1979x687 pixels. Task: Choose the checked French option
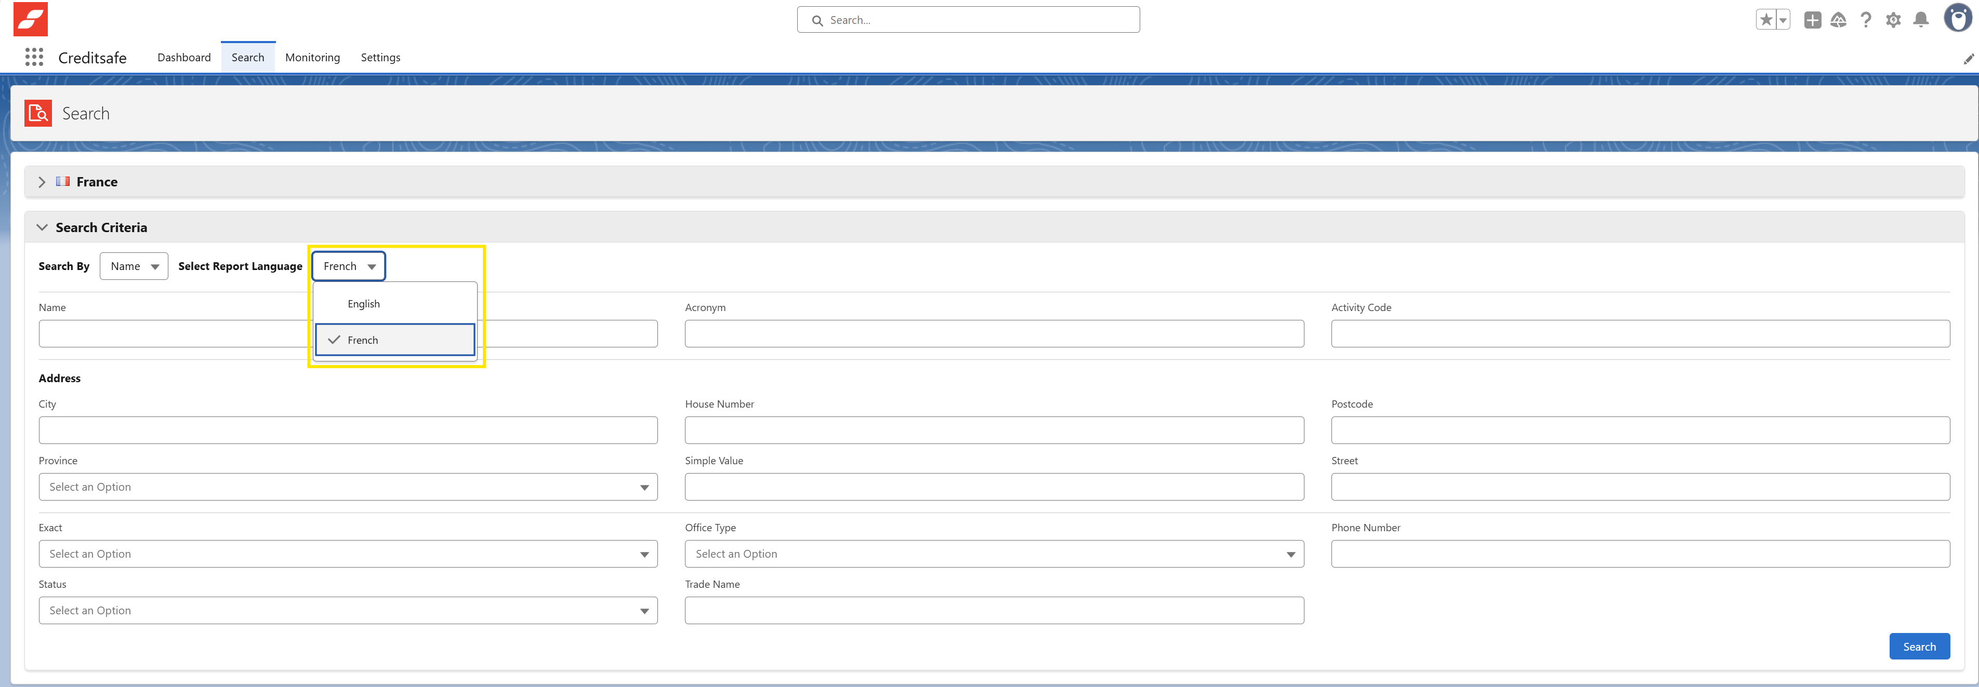[x=395, y=340]
